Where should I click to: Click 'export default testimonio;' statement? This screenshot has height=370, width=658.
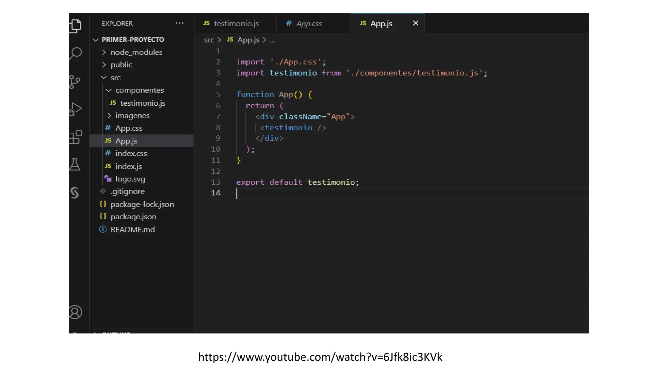point(298,182)
